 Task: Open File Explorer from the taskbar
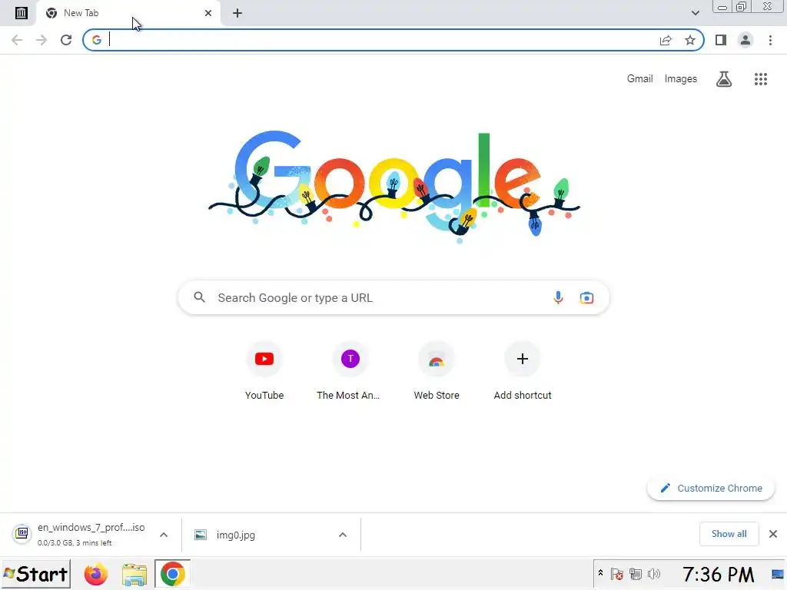134,575
